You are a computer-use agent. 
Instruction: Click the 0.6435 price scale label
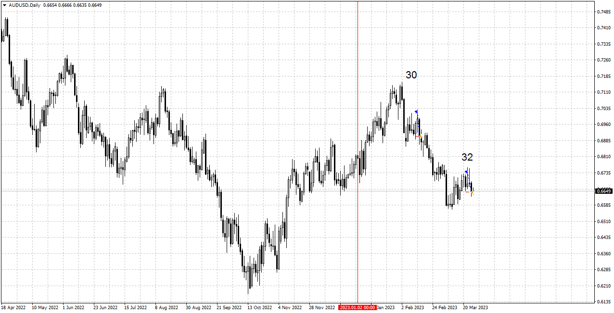pyautogui.click(x=603, y=238)
